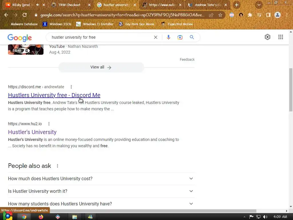The height and width of the screenshot is (220, 293).
Task: Open Hustlers University free - Discord Me
Action: click(54, 95)
